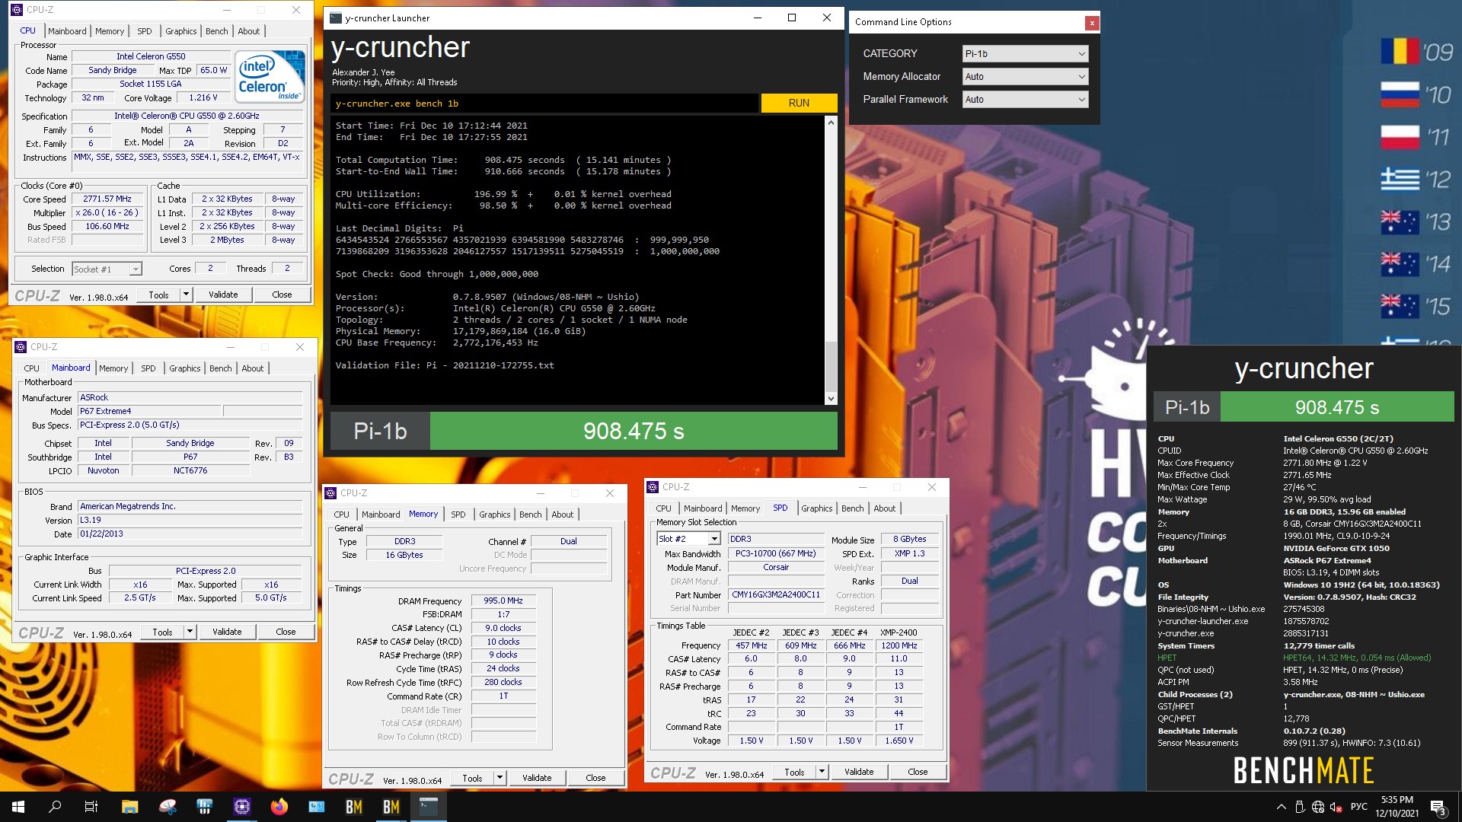Switch input language via РУС indicator
Image resolution: width=1462 pixels, height=822 pixels.
(1359, 807)
